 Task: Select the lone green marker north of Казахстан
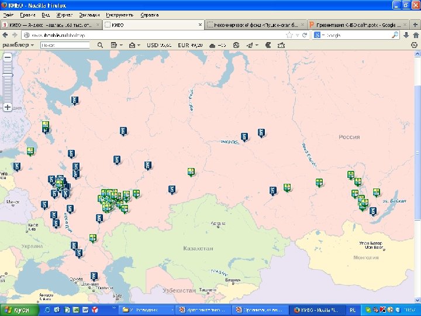click(191, 172)
